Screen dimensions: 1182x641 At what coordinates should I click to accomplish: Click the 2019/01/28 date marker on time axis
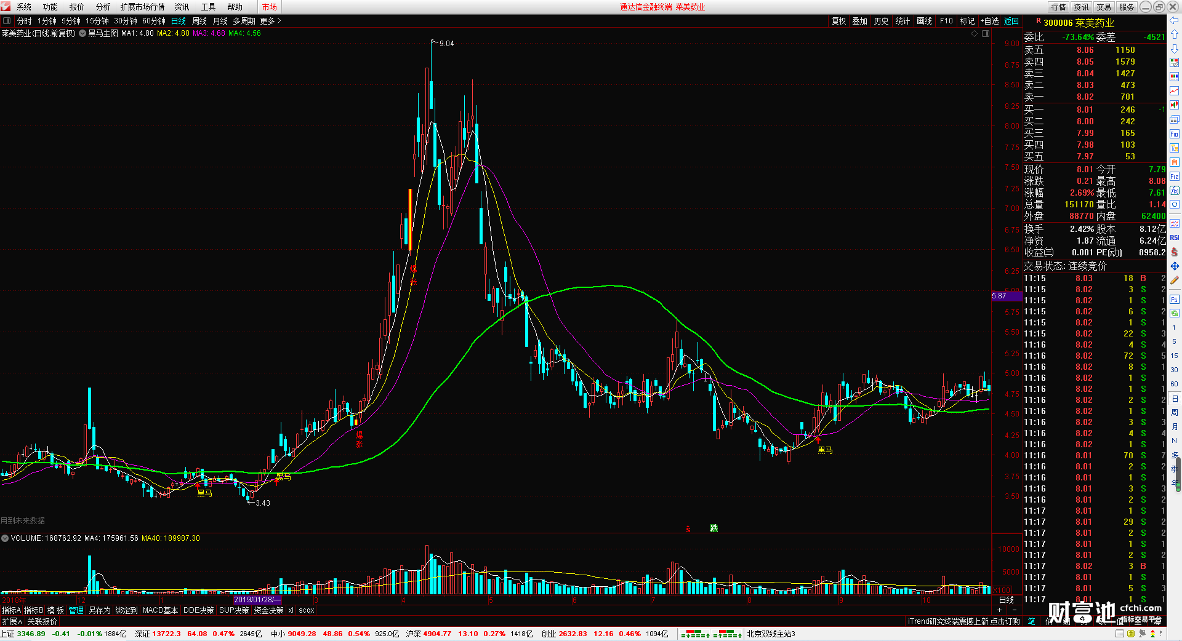point(257,600)
